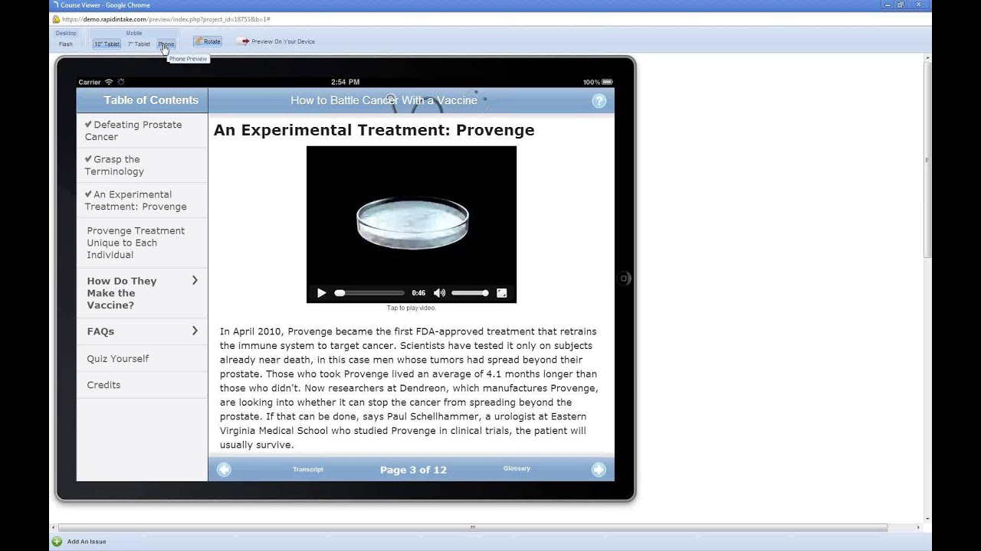Adjust the video volume slider
This screenshot has width=981, height=551.
[x=470, y=293]
